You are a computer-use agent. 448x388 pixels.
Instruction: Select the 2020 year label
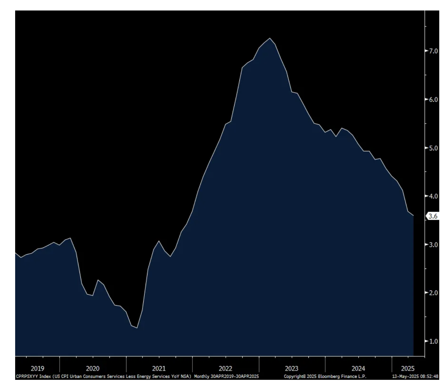(93, 368)
